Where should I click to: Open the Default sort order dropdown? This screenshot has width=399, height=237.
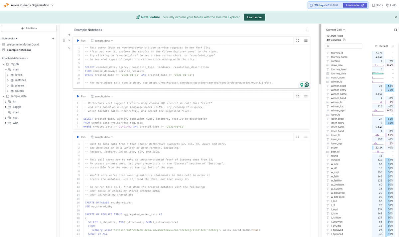pyautogui.click(x=384, y=46)
